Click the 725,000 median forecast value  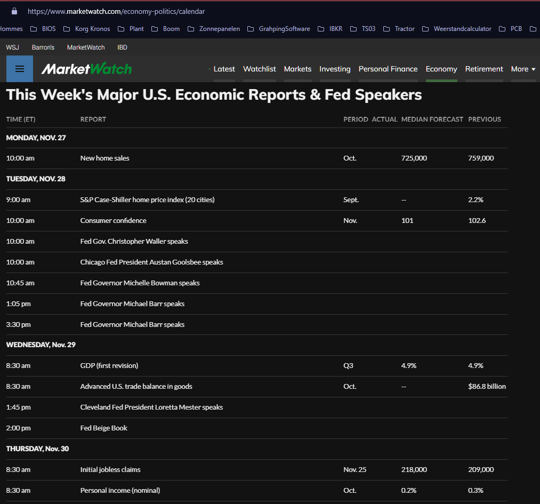pos(414,158)
